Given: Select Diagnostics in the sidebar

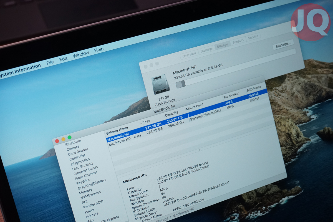Looking at the screenshot, I should (80, 162).
